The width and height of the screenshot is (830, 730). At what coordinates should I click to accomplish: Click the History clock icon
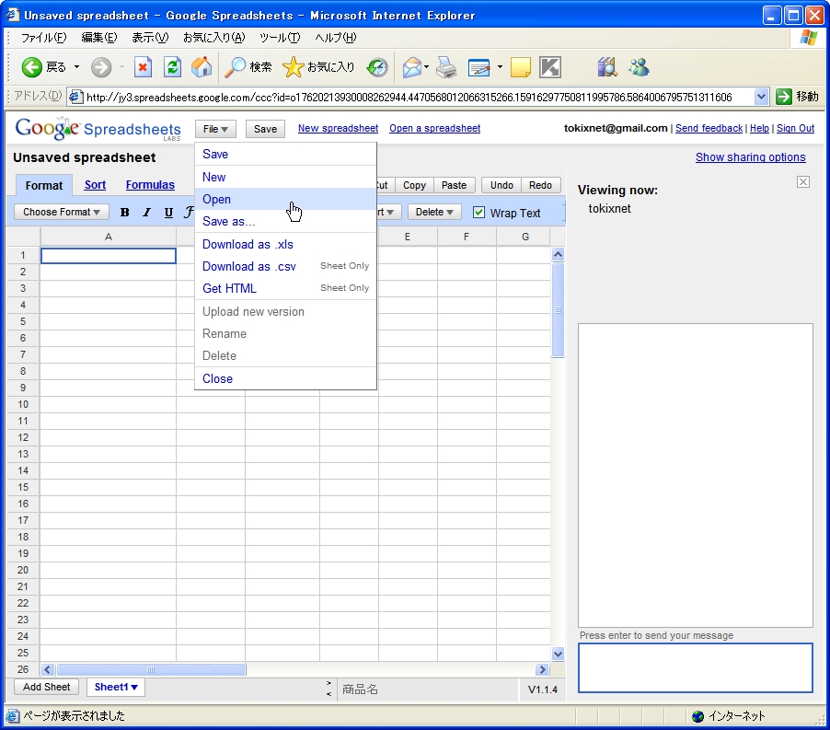377,67
